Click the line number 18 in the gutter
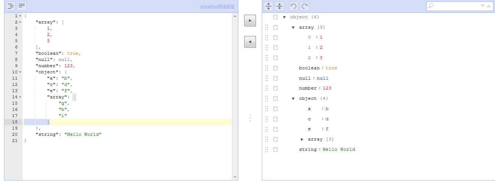The image size is (495, 182). (15, 122)
